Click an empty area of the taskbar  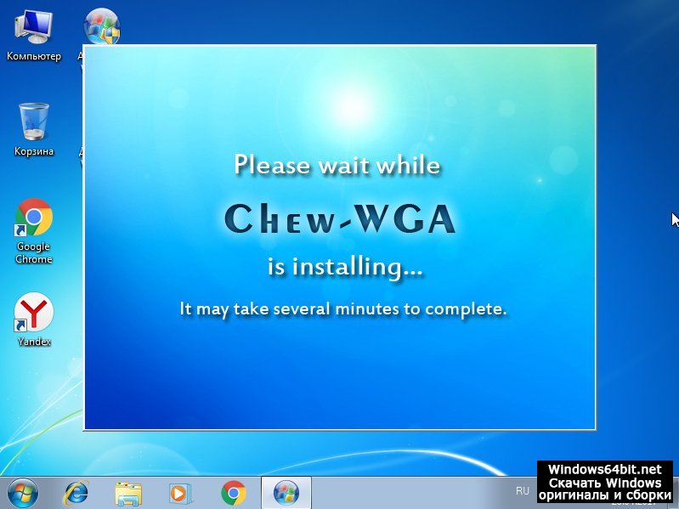408,492
